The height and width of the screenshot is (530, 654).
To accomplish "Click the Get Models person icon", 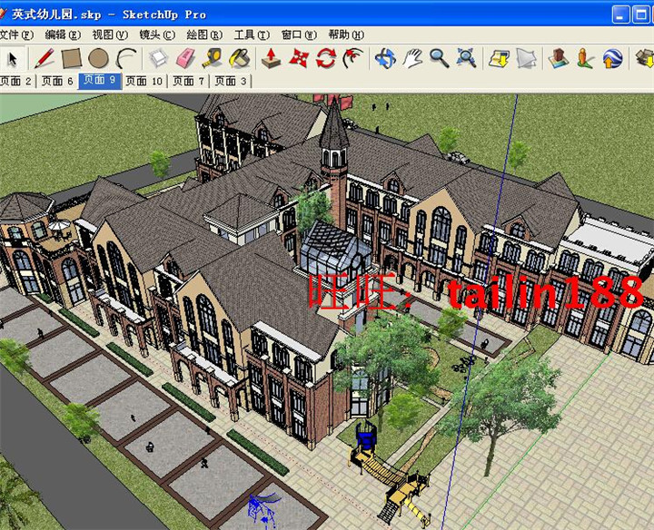I will [585, 58].
